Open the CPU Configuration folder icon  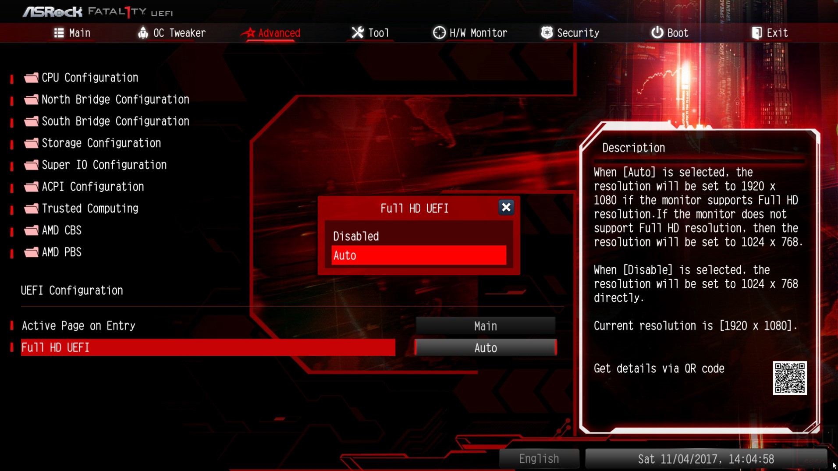pos(31,78)
